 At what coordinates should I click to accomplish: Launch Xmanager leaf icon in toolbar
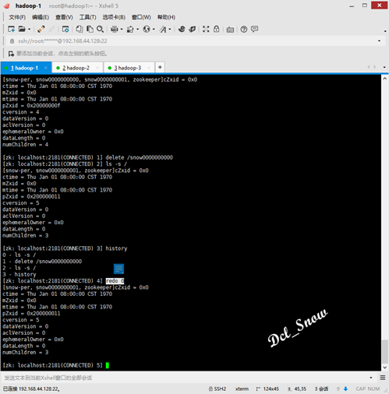193,29
